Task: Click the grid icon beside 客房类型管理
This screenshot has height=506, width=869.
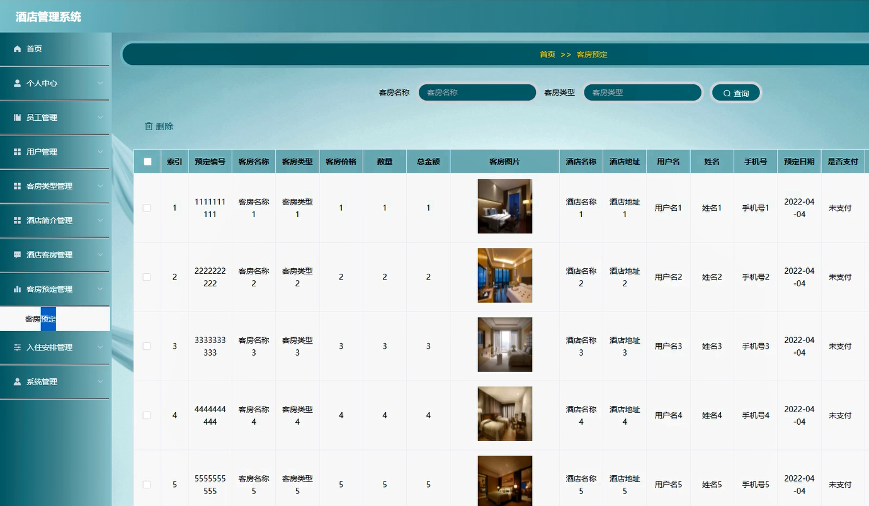Action: coord(17,186)
